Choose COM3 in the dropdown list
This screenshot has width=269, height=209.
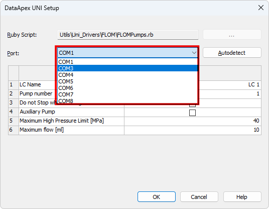(127, 68)
